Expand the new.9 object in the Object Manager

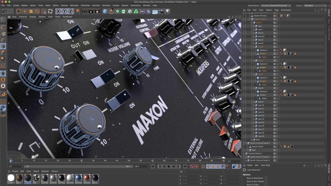pyautogui.click(x=254, y=102)
